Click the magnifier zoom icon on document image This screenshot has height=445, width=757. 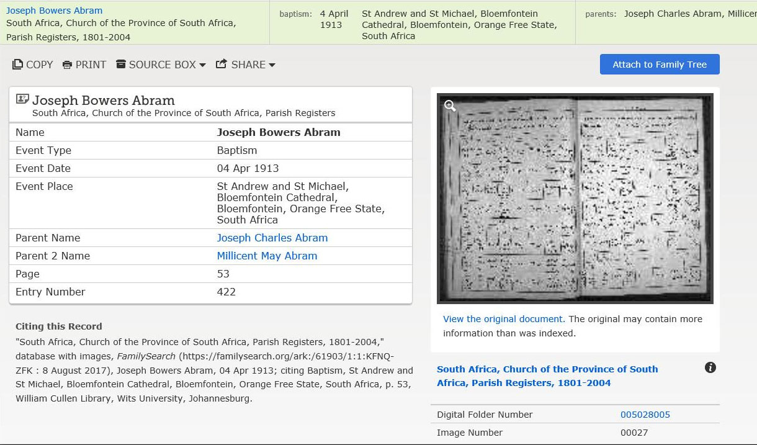pyautogui.click(x=450, y=106)
